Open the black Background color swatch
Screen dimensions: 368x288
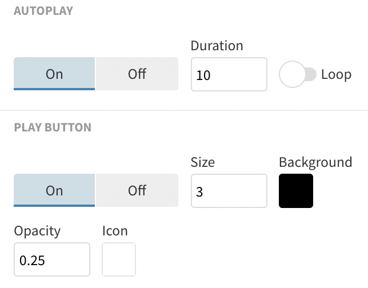click(x=296, y=191)
